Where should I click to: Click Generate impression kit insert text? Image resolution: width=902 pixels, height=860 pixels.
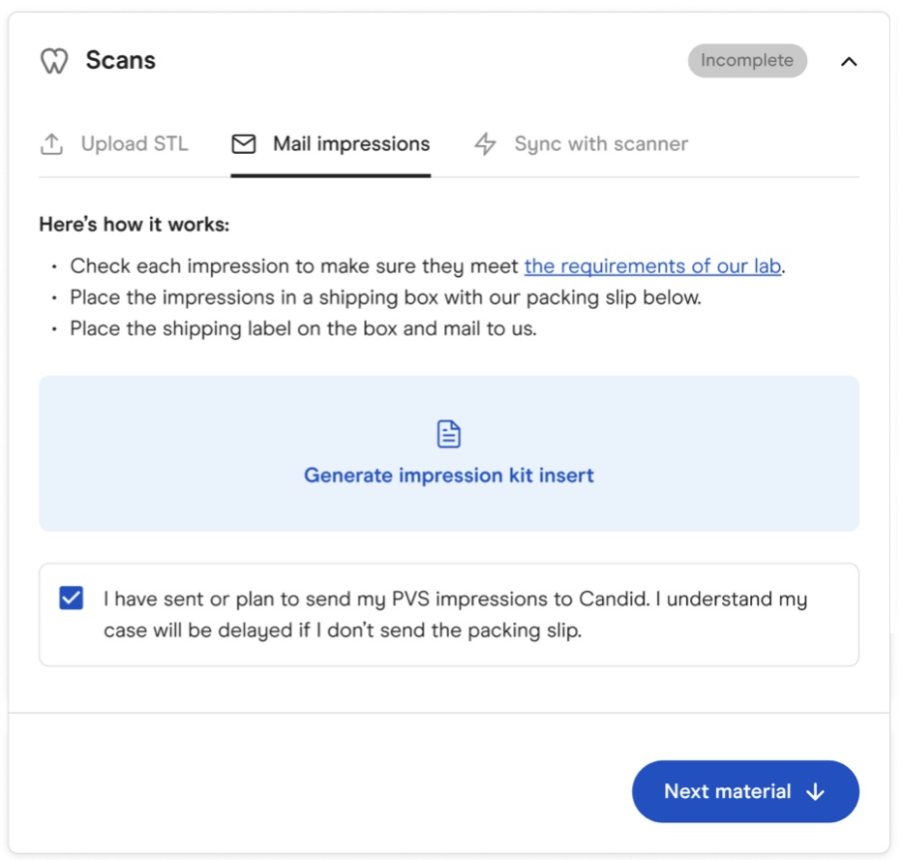click(449, 476)
